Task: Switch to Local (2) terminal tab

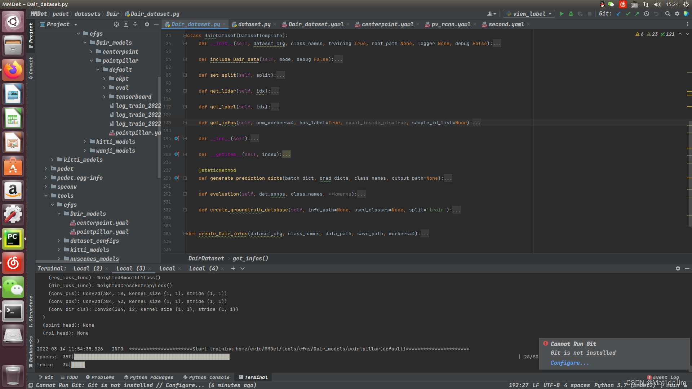Action: 88,268
